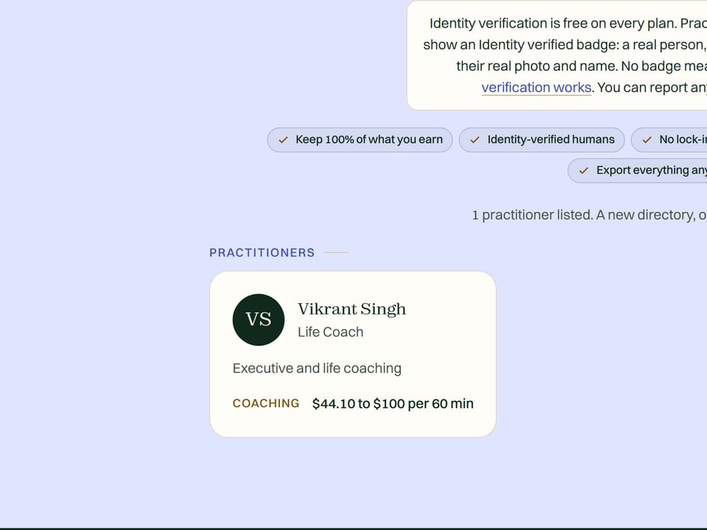Screen dimensions: 707x530
Task: Click the VS avatar circle
Action: point(258,320)
